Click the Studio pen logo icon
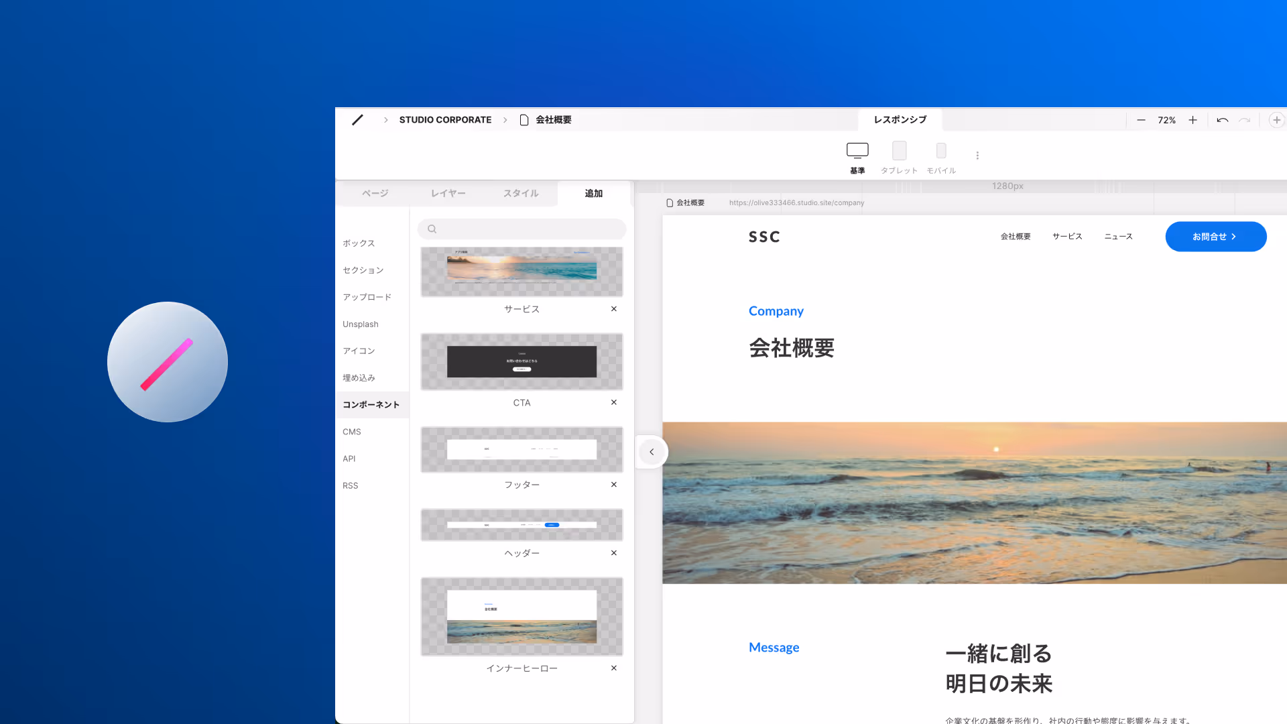Viewport: 1287px width, 724px height. click(x=357, y=120)
